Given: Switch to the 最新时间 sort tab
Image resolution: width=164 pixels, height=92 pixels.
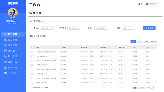Looking at the screenshot, I should coord(154,41).
